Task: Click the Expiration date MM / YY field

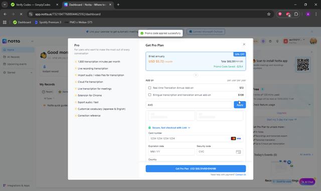Action: (x=172, y=151)
